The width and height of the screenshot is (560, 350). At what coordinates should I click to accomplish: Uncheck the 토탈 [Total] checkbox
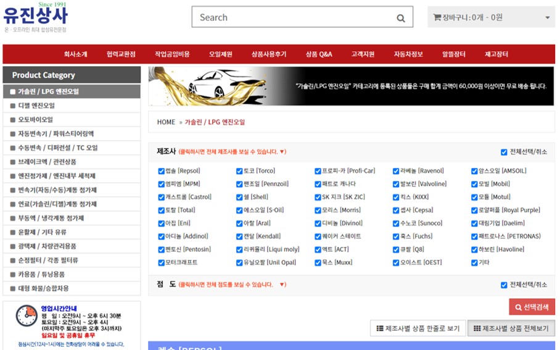point(161,210)
